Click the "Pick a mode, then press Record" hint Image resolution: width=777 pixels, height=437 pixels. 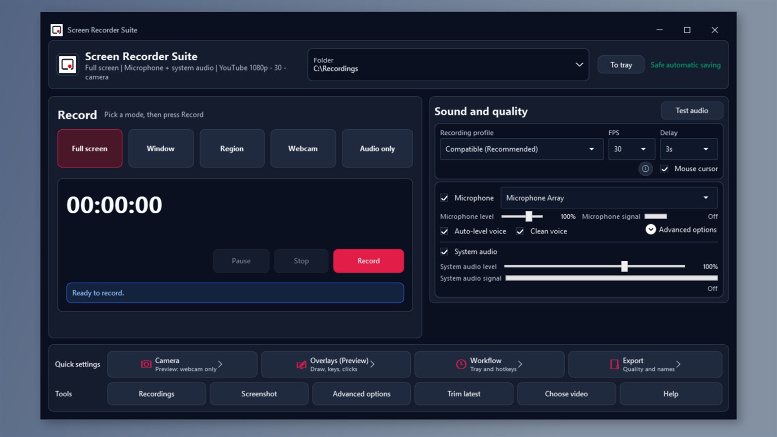tap(154, 115)
